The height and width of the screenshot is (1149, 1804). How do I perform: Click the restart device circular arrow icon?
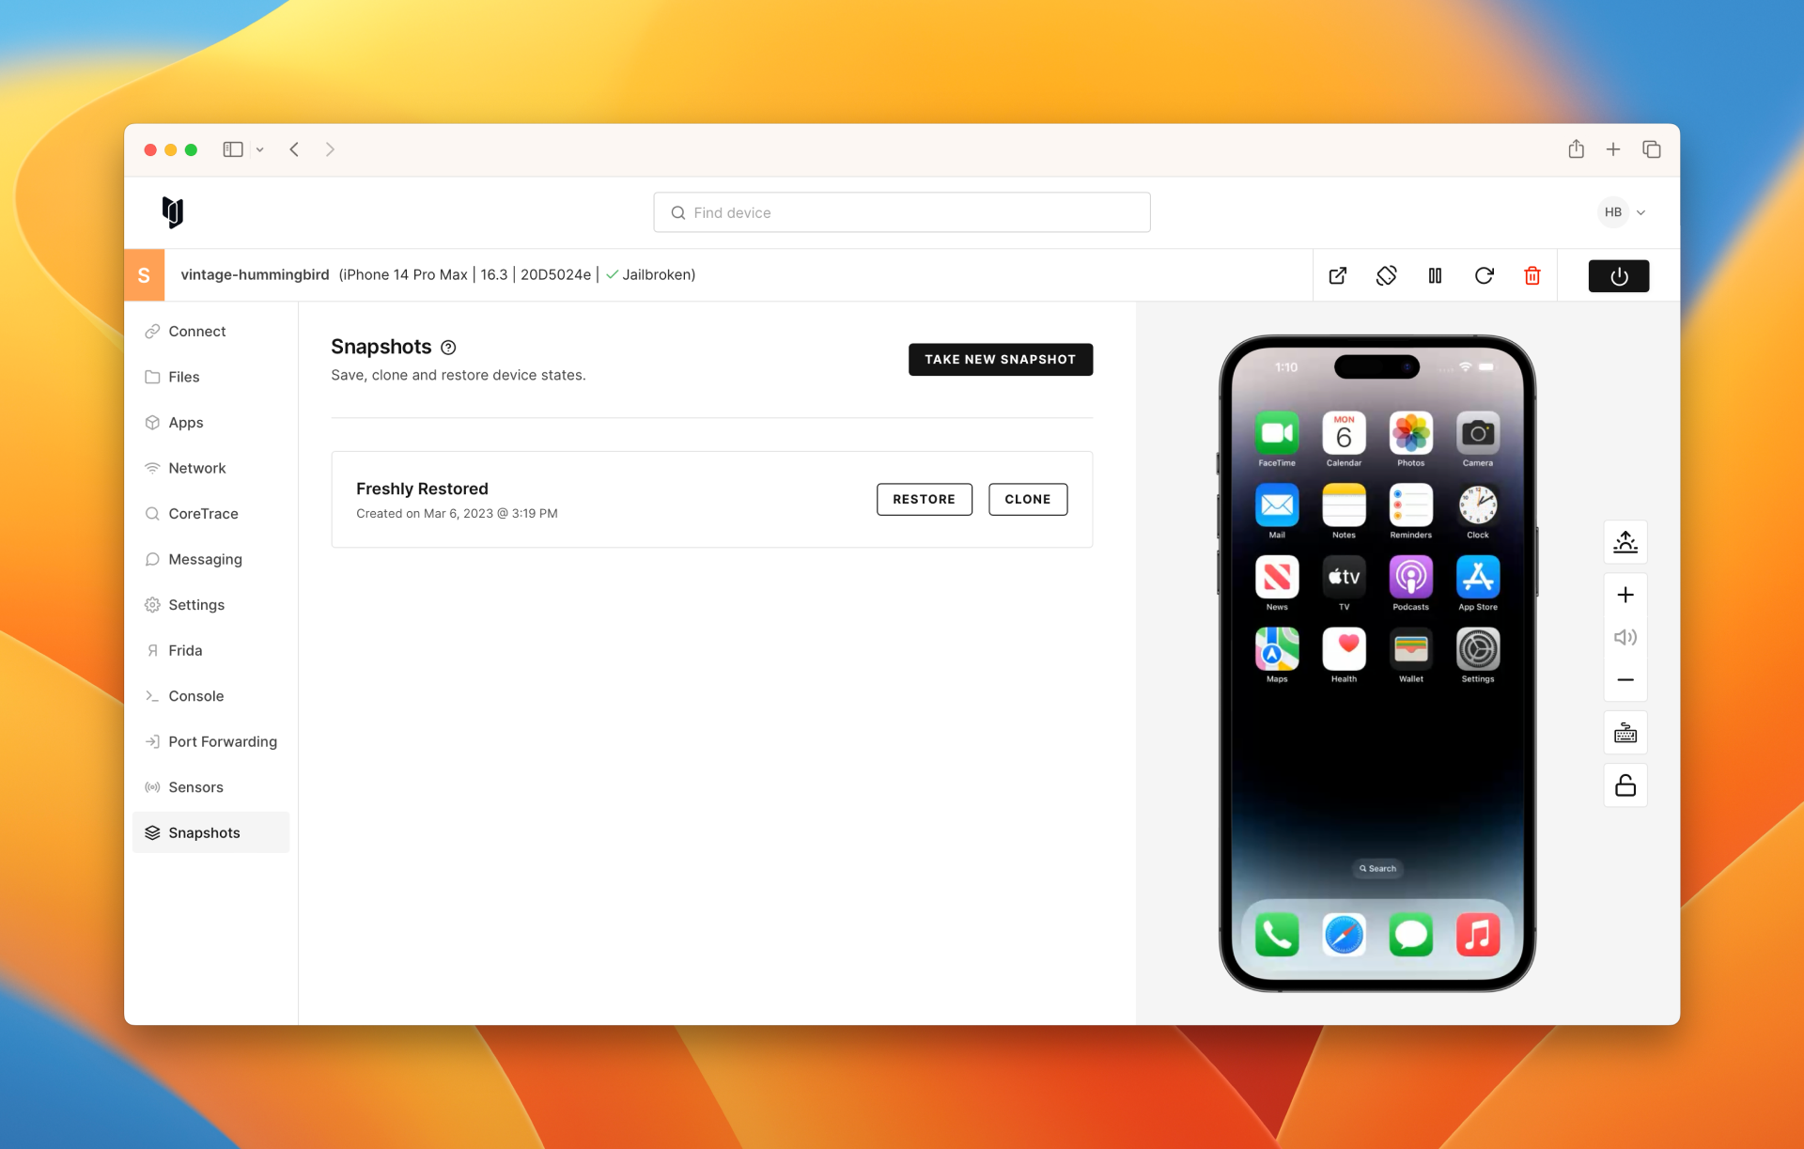click(1484, 275)
